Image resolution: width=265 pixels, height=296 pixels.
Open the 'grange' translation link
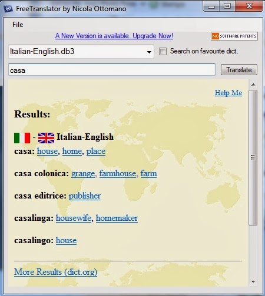[83, 174]
